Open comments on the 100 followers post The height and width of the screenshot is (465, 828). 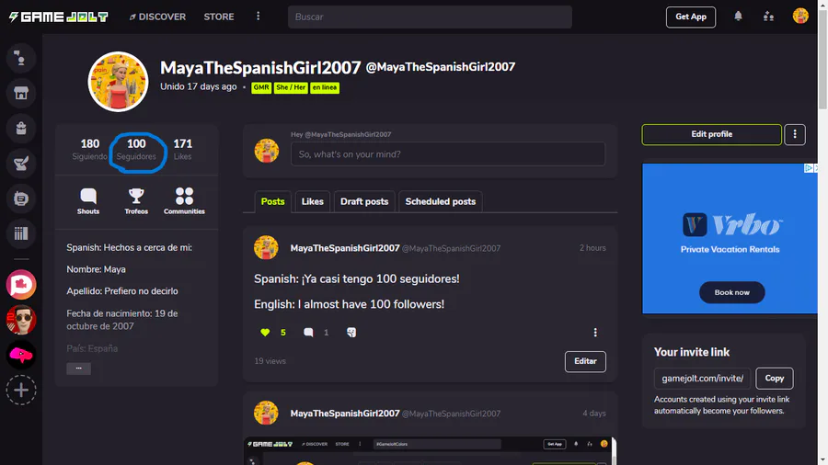(308, 332)
